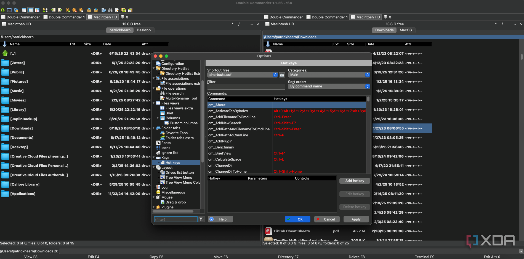Open options gear icon in toolbar
The height and width of the screenshot is (259, 524).
pos(16,10)
